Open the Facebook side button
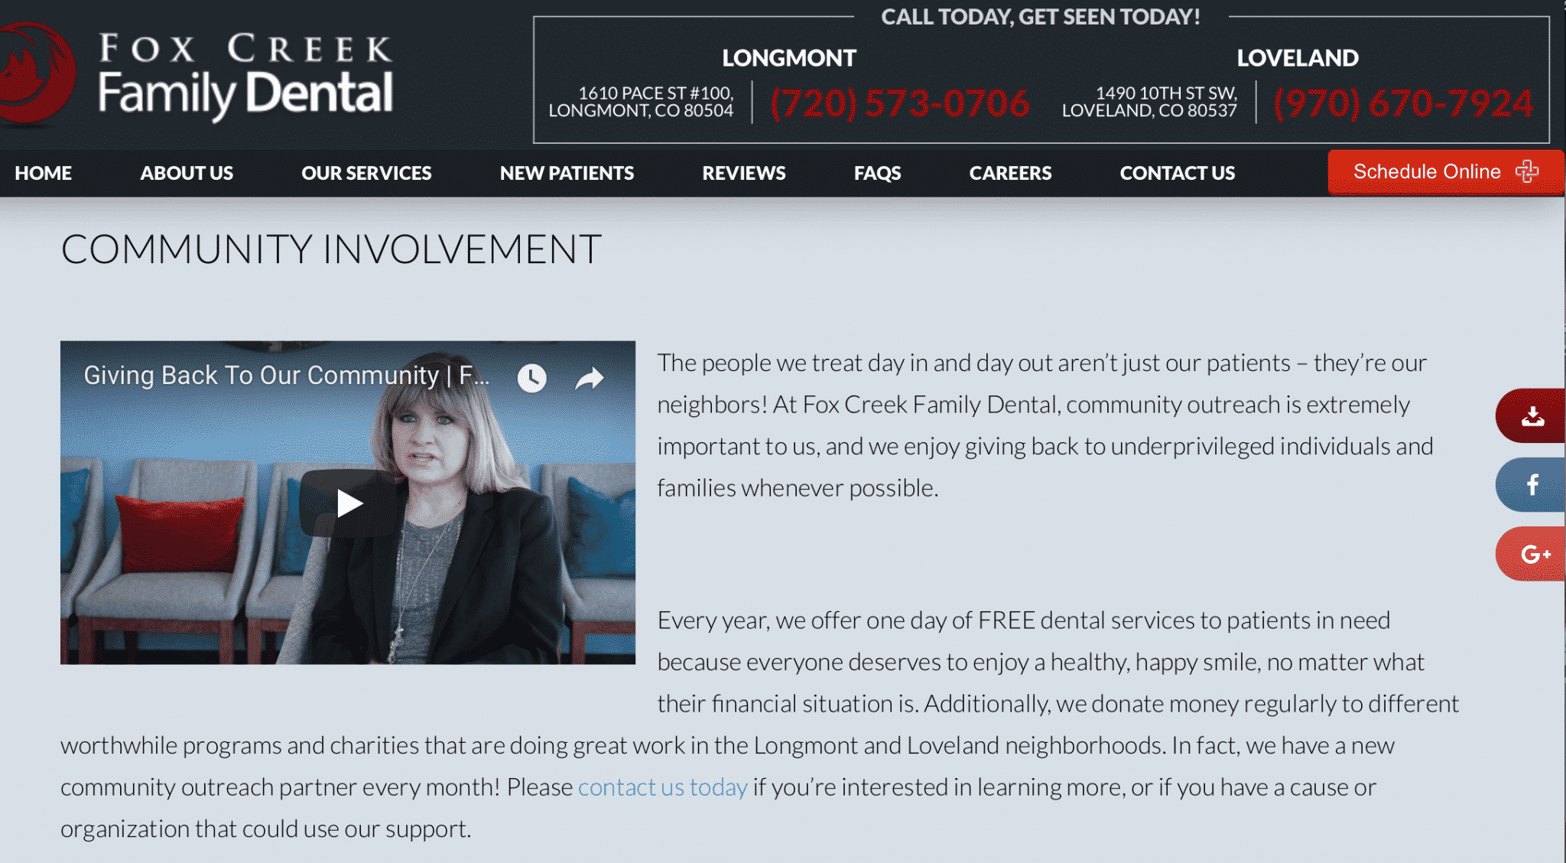Screen dimensions: 1566x863 1532,485
